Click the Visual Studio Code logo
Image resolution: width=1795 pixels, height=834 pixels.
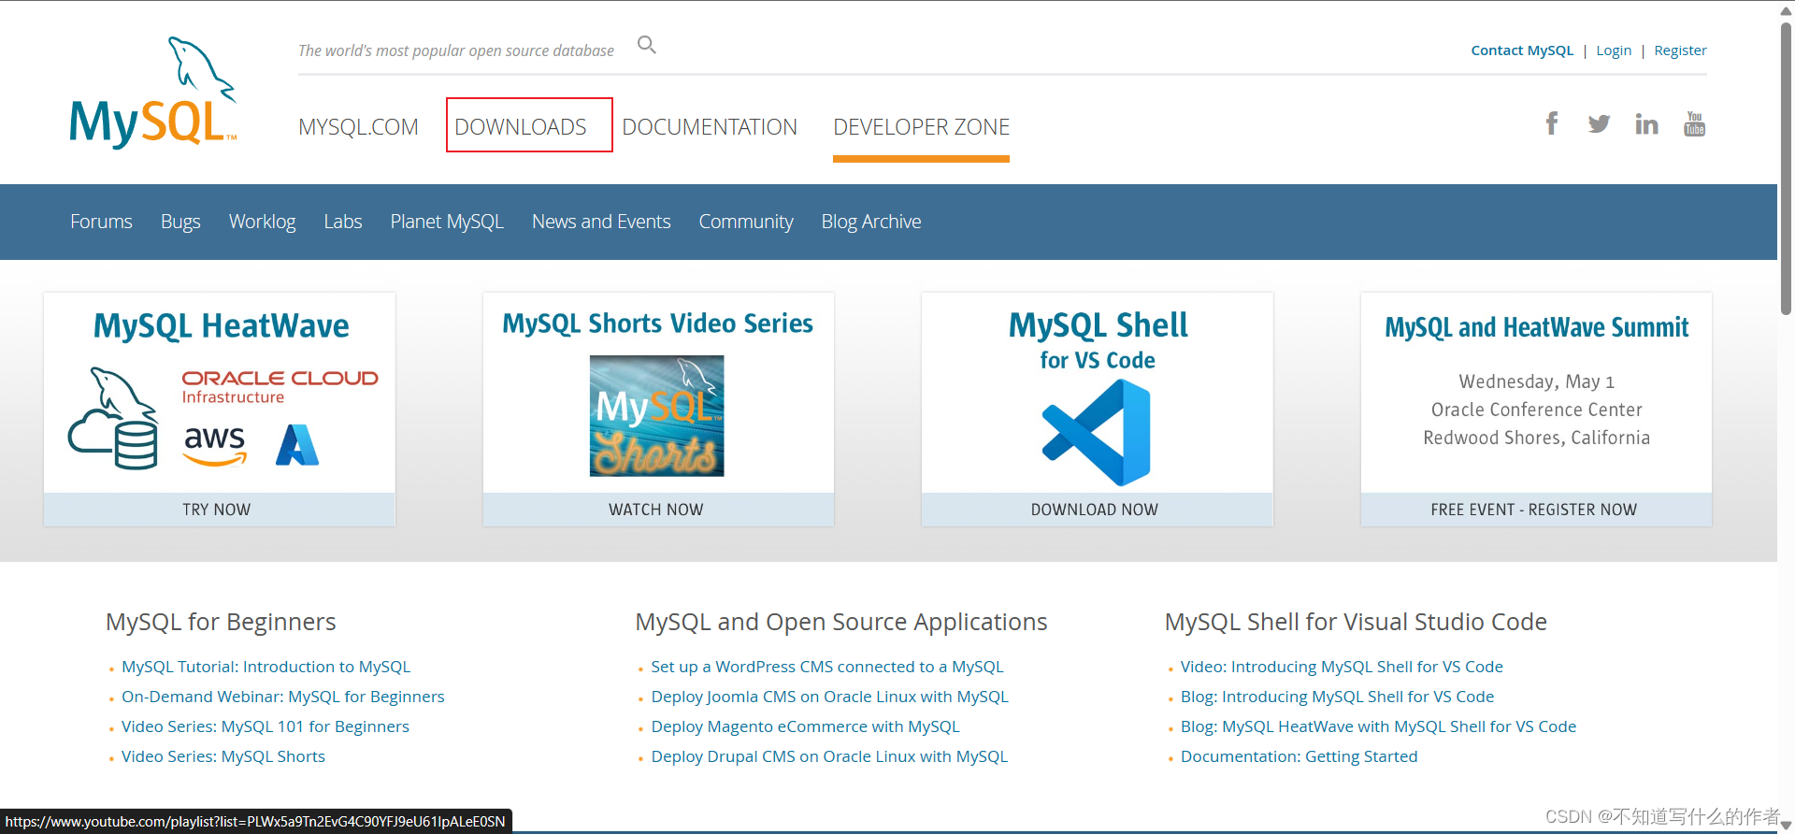(x=1097, y=433)
